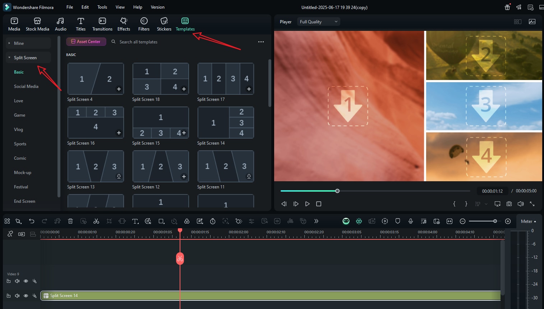Toggle auto ripple link icon on timeline
The image size is (544, 309).
tap(22, 234)
